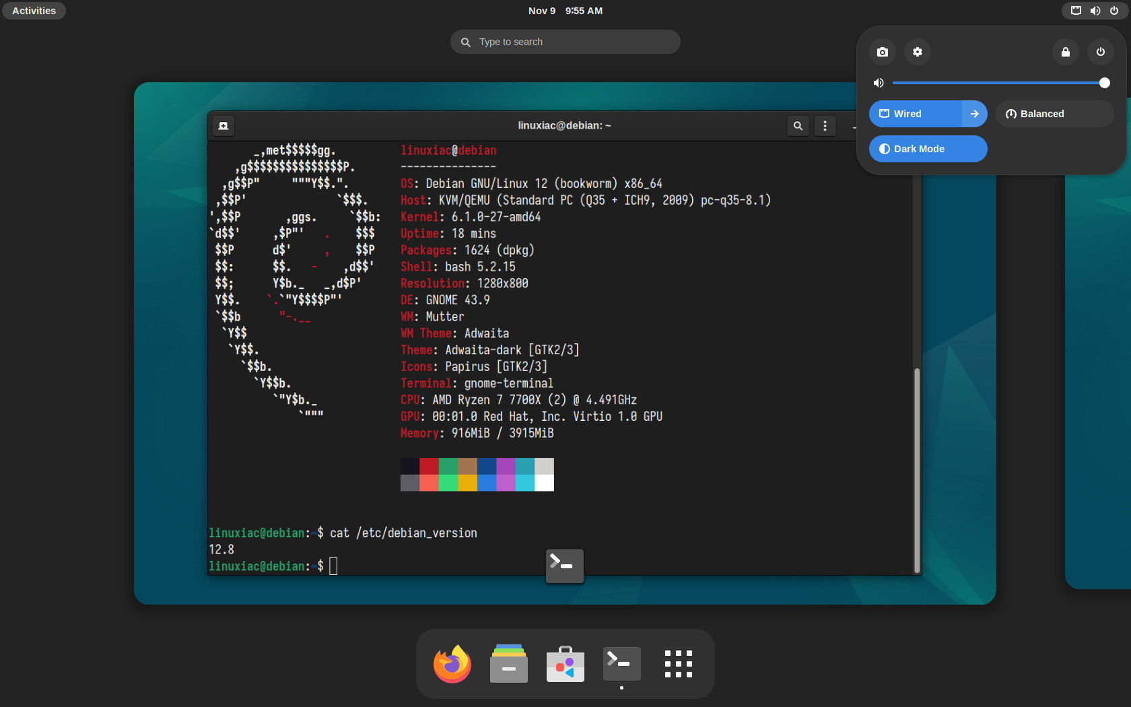Image resolution: width=1131 pixels, height=707 pixels.
Task: Click the 'Packages: 1624 (dpkg)' line
Action: point(467,250)
